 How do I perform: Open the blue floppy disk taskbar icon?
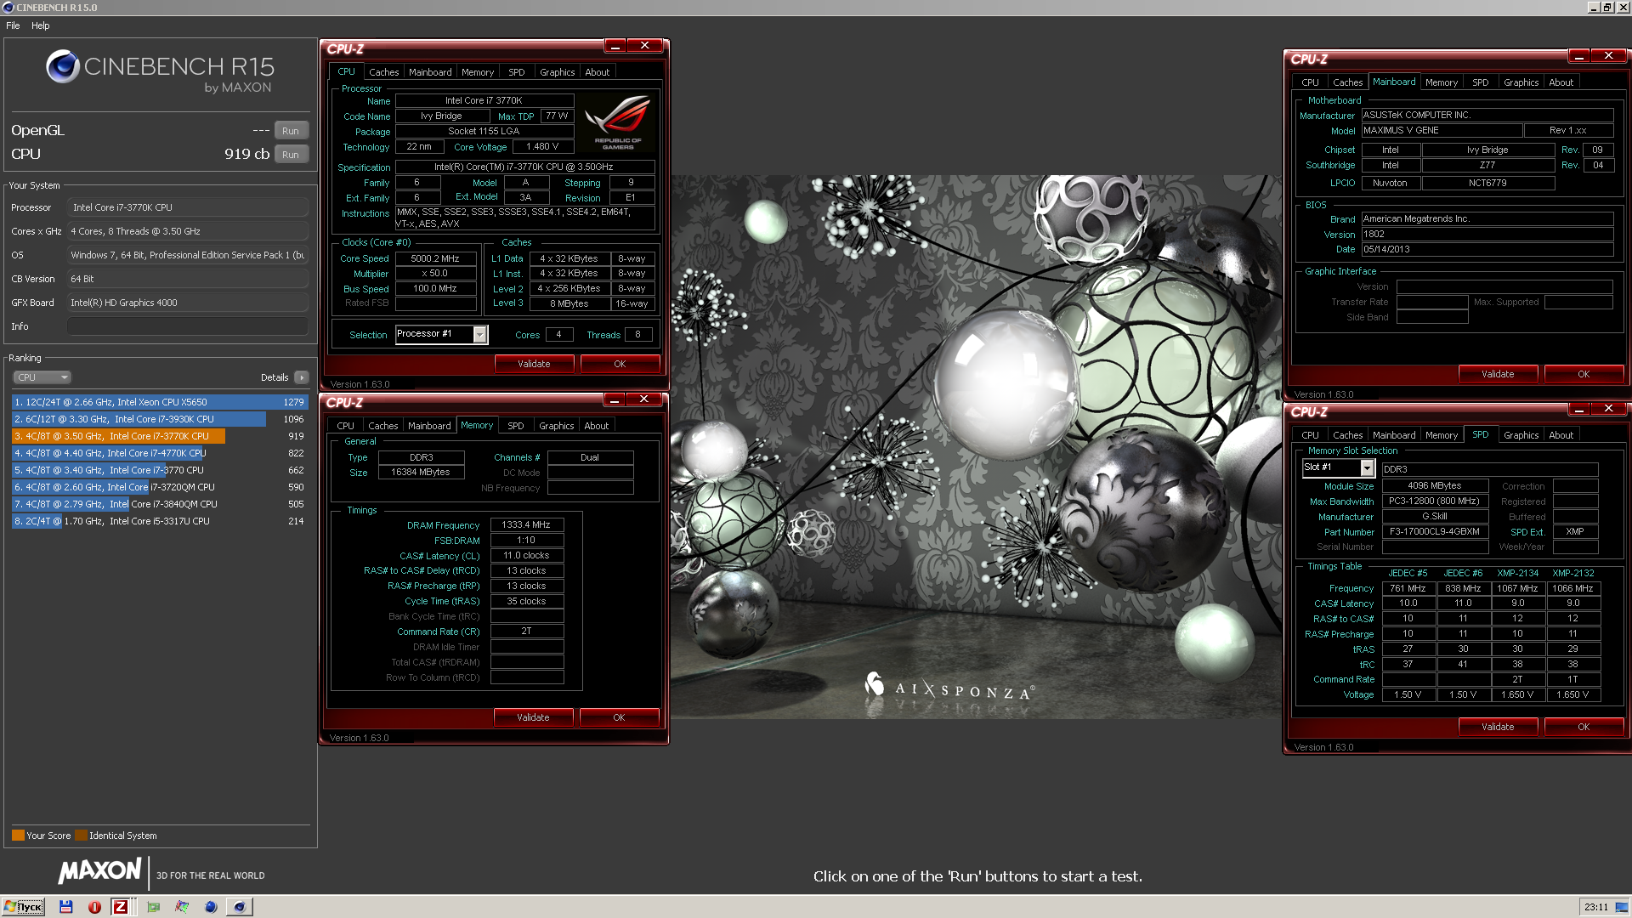click(65, 907)
